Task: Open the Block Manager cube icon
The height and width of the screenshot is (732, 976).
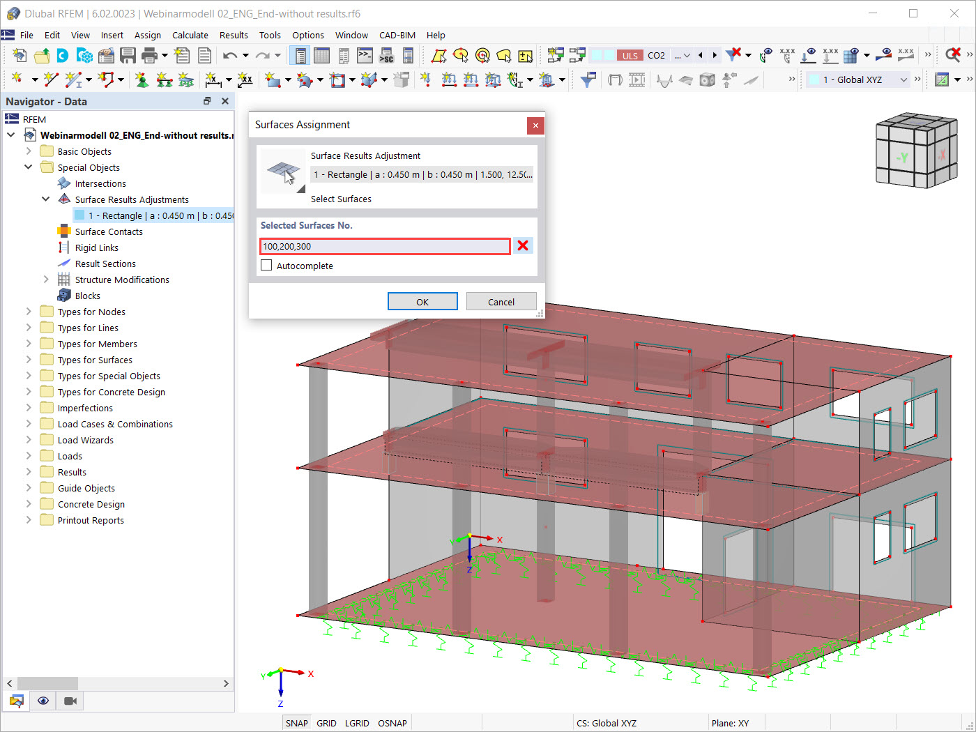Action: 84,56
